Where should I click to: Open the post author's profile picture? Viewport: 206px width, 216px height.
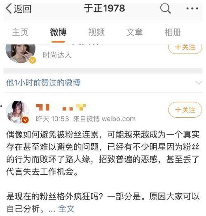pyautogui.click(x=17, y=112)
